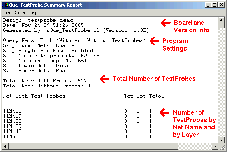Click the 'Total' column heading
This screenshot has height=152, width=227.
(157, 96)
